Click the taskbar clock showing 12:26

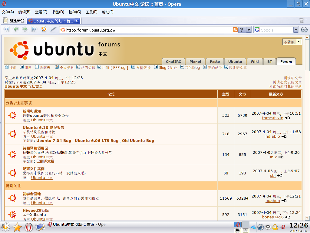pos(299,225)
